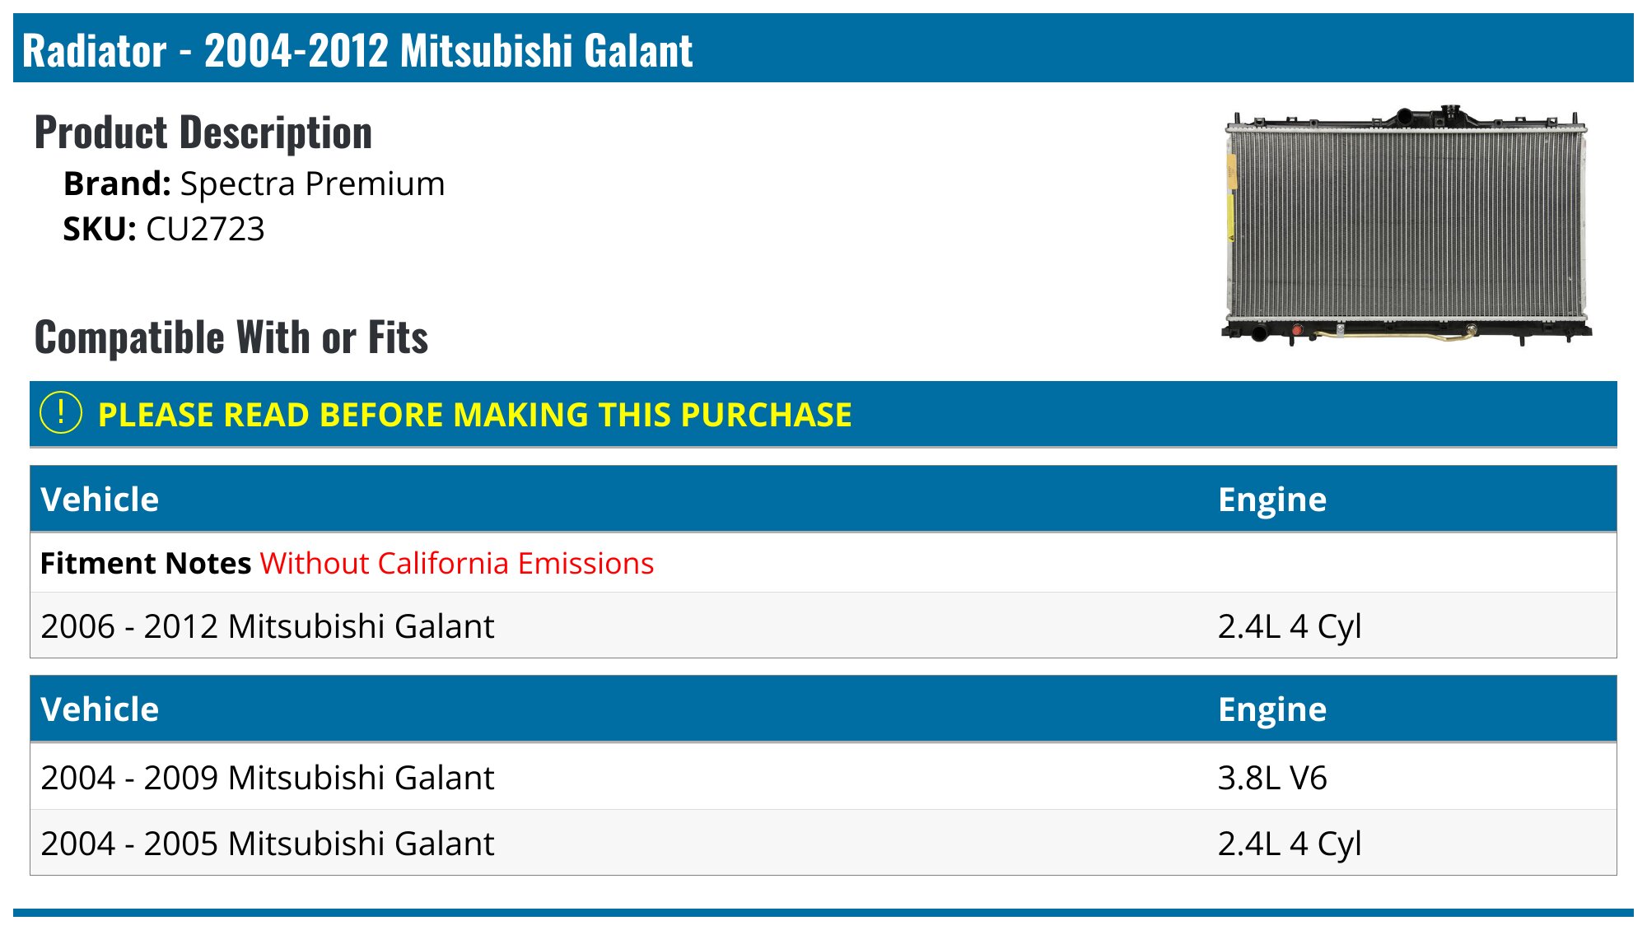Select the 2004 - 2009 Mitsubishi Galant row
The width and height of the screenshot is (1647, 930).
click(823, 777)
